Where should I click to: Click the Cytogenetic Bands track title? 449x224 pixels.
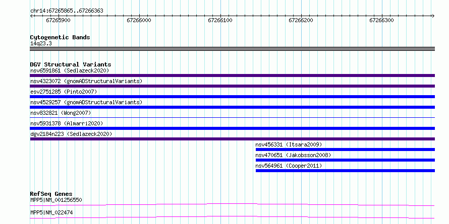coord(60,37)
